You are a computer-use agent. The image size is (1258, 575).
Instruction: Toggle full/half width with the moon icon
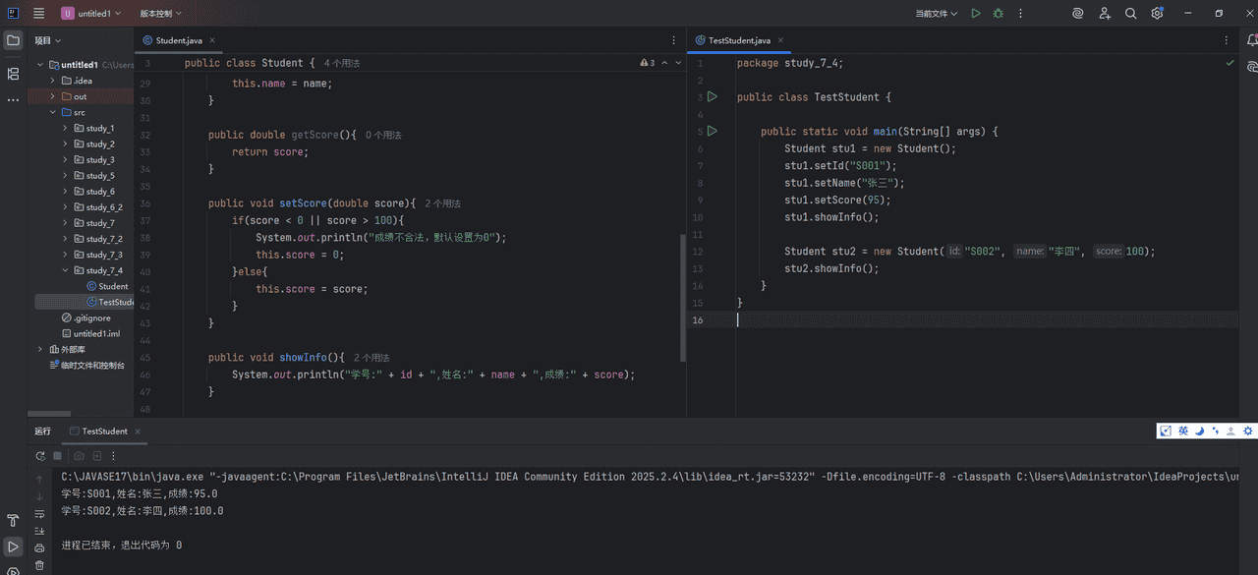click(x=1199, y=431)
